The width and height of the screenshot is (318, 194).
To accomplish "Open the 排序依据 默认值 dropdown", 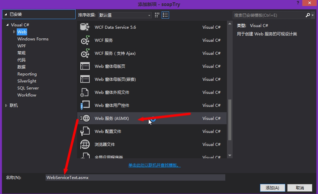I will click(125, 15).
